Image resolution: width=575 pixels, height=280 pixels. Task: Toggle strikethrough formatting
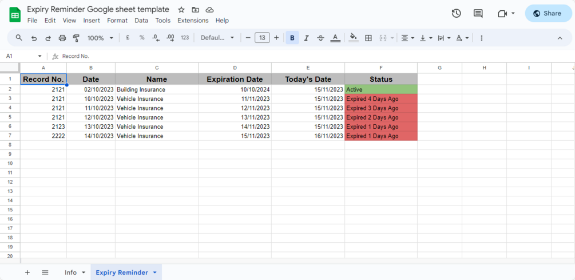tap(320, 38)
